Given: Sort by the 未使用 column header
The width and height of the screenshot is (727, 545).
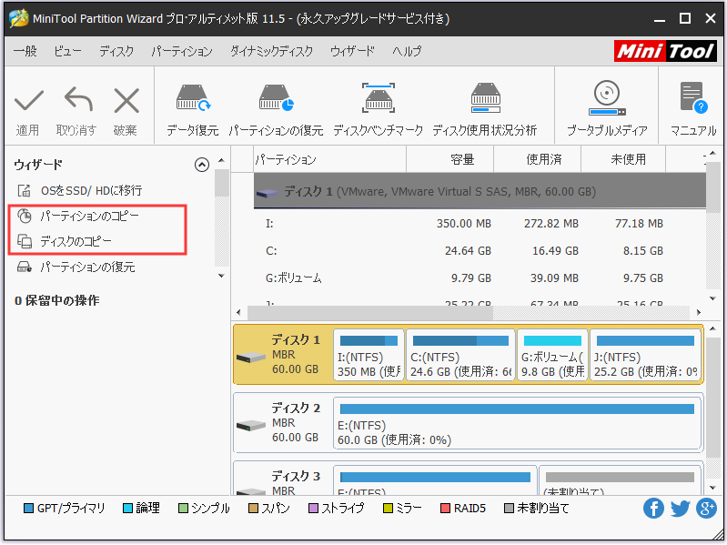Looking at the screenshot, I should click(x=623, y=159).
